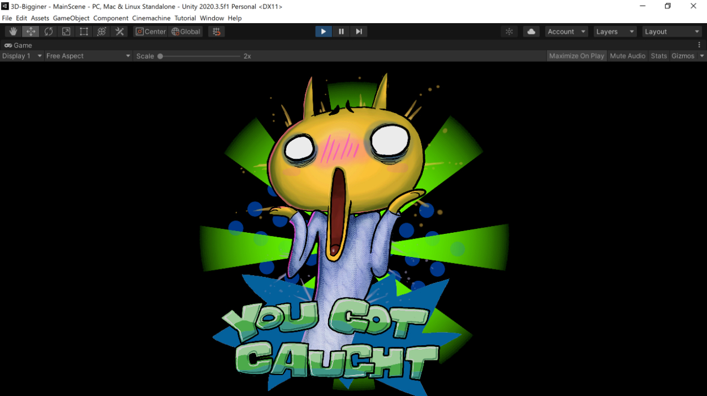
Task: Open the Display 1 dropdown
Action: tap(22, 56)
